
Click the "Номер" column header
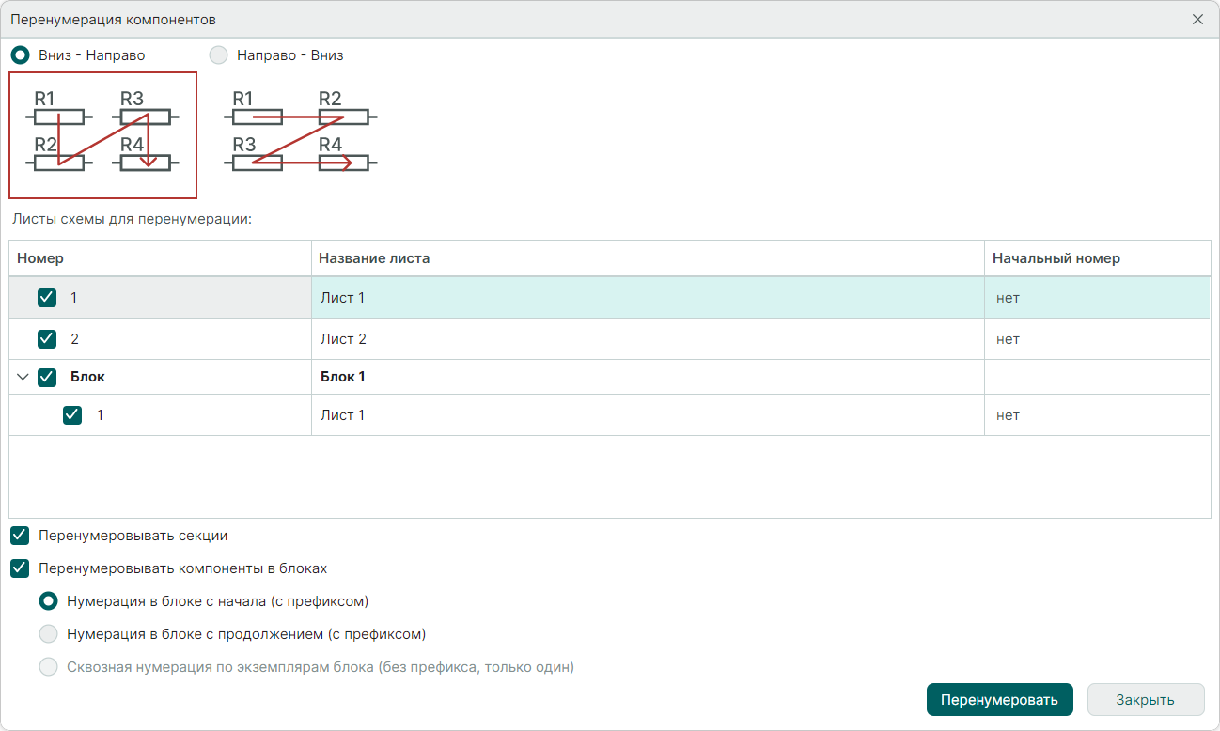(40, 258)
